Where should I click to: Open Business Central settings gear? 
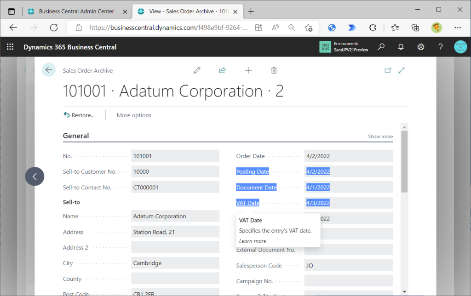420,47
